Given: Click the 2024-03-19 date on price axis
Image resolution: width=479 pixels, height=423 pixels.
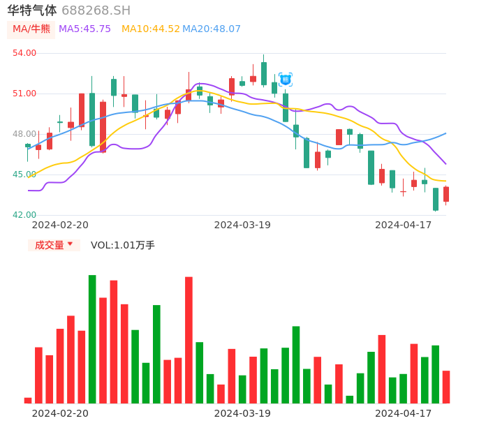Looking at the screenshot, I should tap(242, 225).
